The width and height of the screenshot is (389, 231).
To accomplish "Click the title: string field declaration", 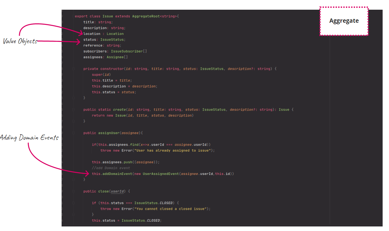I will point(98,22).
